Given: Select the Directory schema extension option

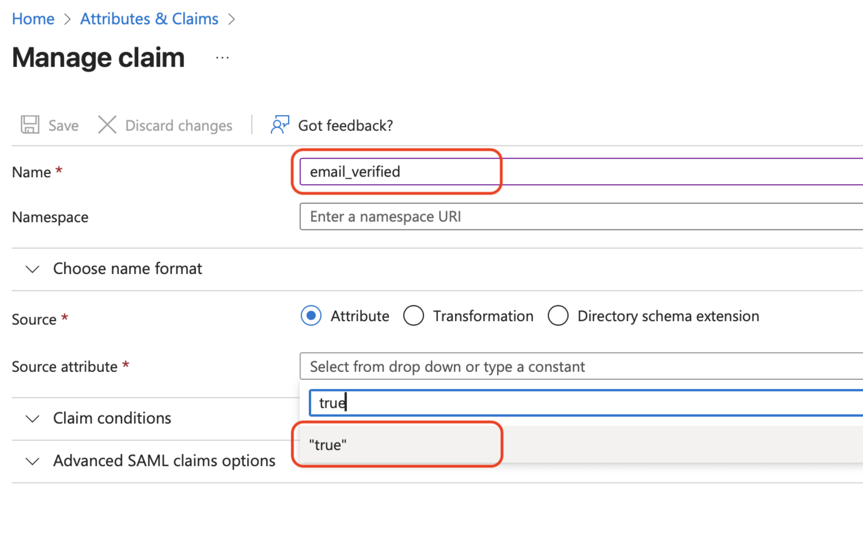Looking at the screenshot, I should 558,315.
